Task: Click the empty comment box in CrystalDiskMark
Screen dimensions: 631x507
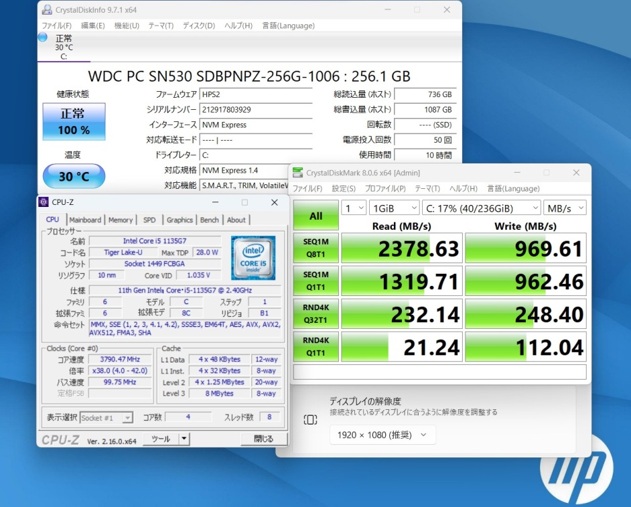Action: [440, 372]
